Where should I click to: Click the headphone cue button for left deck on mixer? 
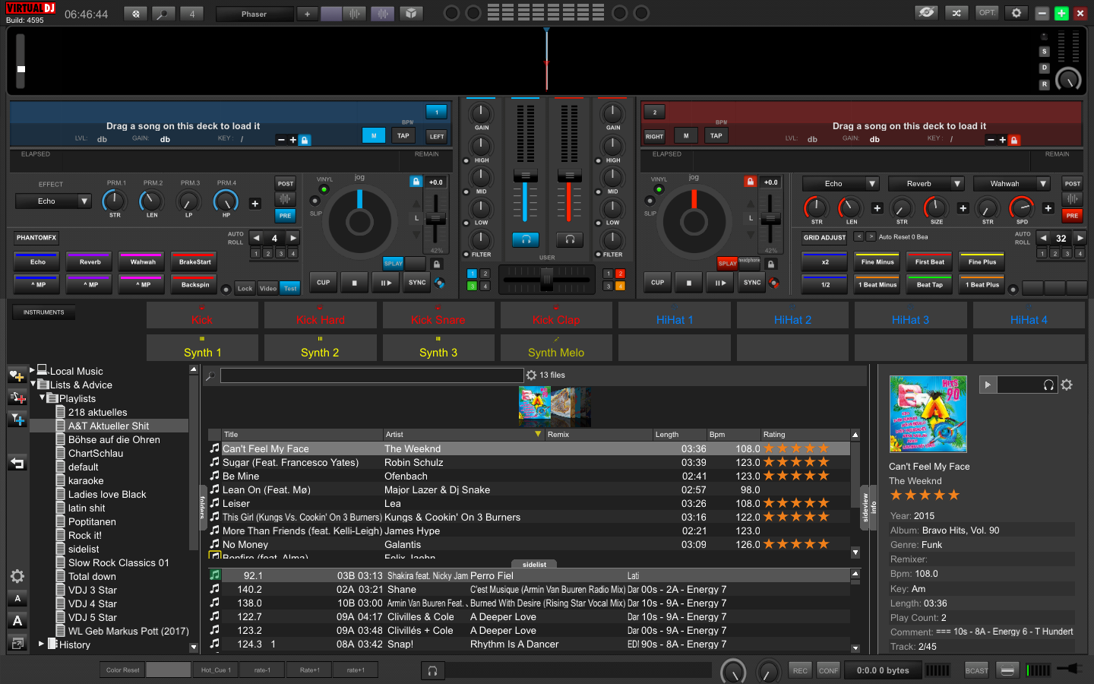point(525,239)
